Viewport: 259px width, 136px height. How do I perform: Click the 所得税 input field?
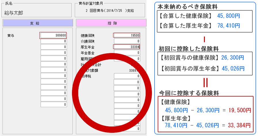click(127, 76)
